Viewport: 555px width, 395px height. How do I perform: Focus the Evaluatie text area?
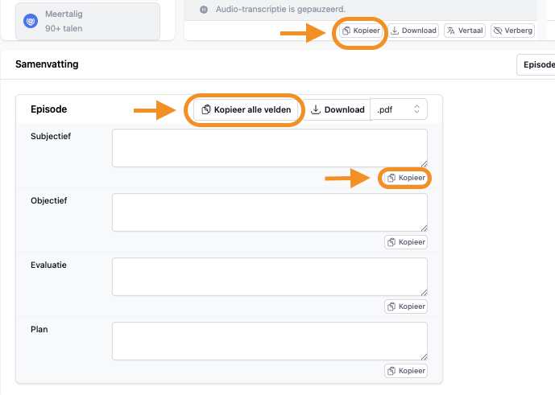(269, 277)
